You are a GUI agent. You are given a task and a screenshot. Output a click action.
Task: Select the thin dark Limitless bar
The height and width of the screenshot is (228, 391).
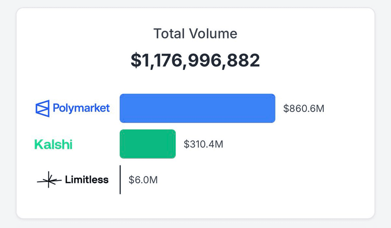click(x=120, y=180)
